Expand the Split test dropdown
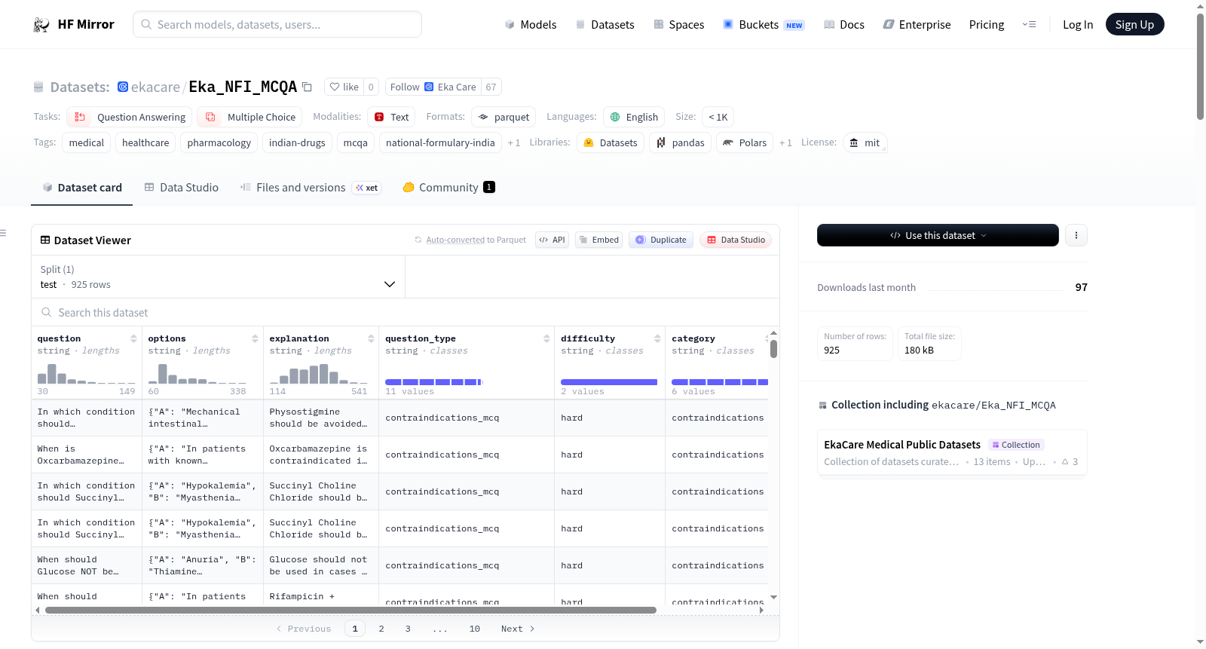The width and height of the screenshot is (1206, 649). pos(218,277)
